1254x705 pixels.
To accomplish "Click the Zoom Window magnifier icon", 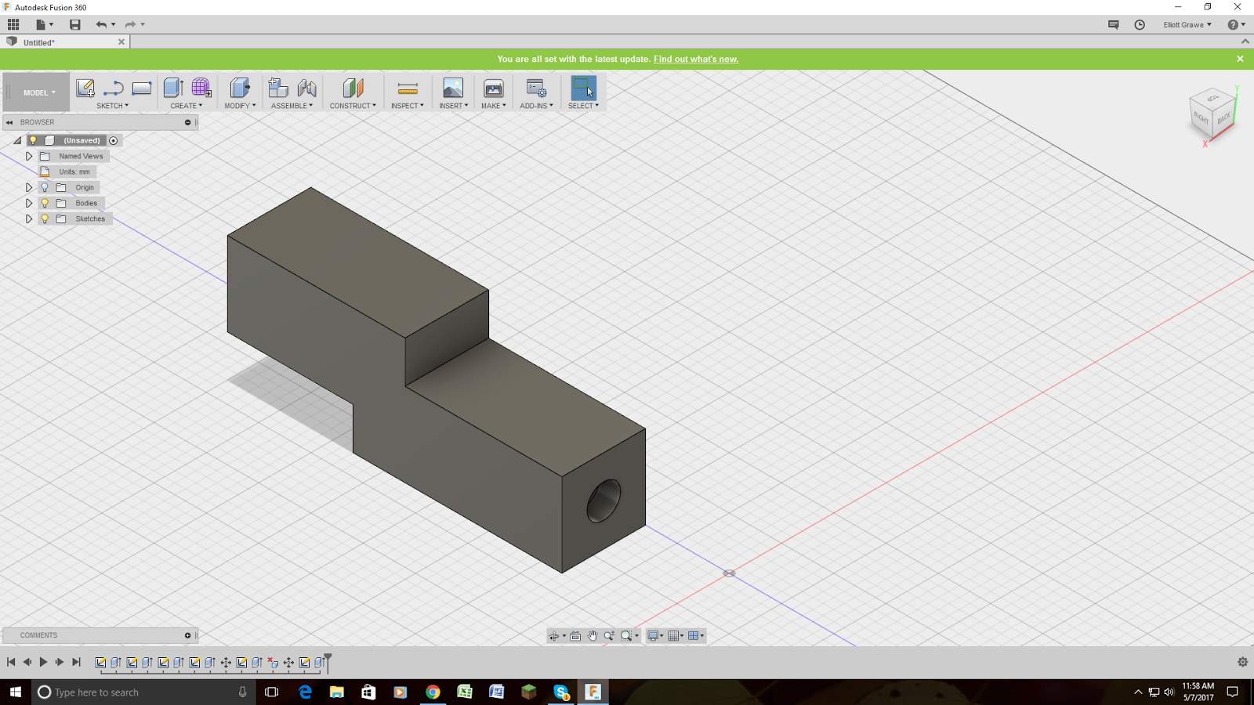I will pyautogui.click(x=626, y=636).
